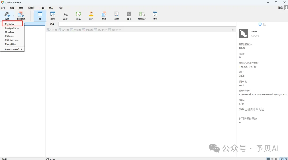The height and width of the screenshot is (160, 288).
Task: Show the info panel via blue info icon
Action: pyautogui.click(x=260, y=24)
